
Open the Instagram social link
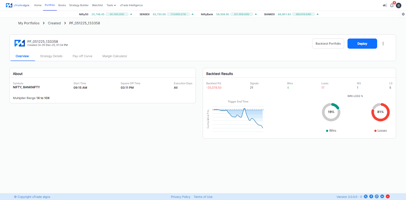pyautogui.click(x=377, y=196)
